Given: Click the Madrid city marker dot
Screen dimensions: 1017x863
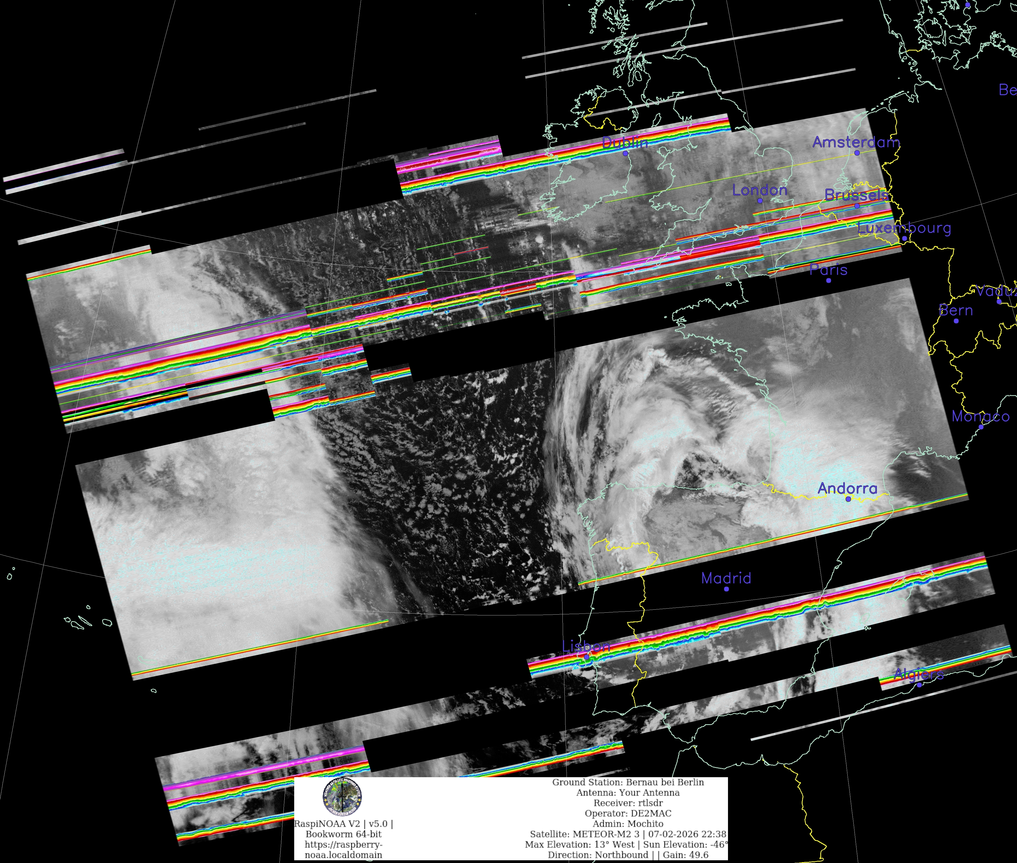Looking at the screenshot, I should pos(727,589).
